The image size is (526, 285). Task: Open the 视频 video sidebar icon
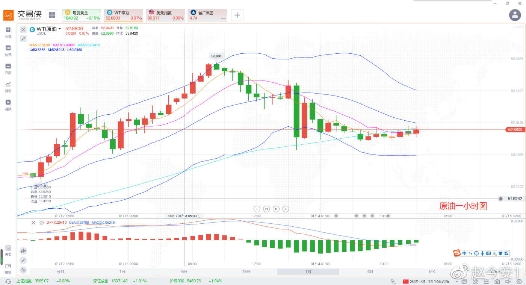[8, 104]
